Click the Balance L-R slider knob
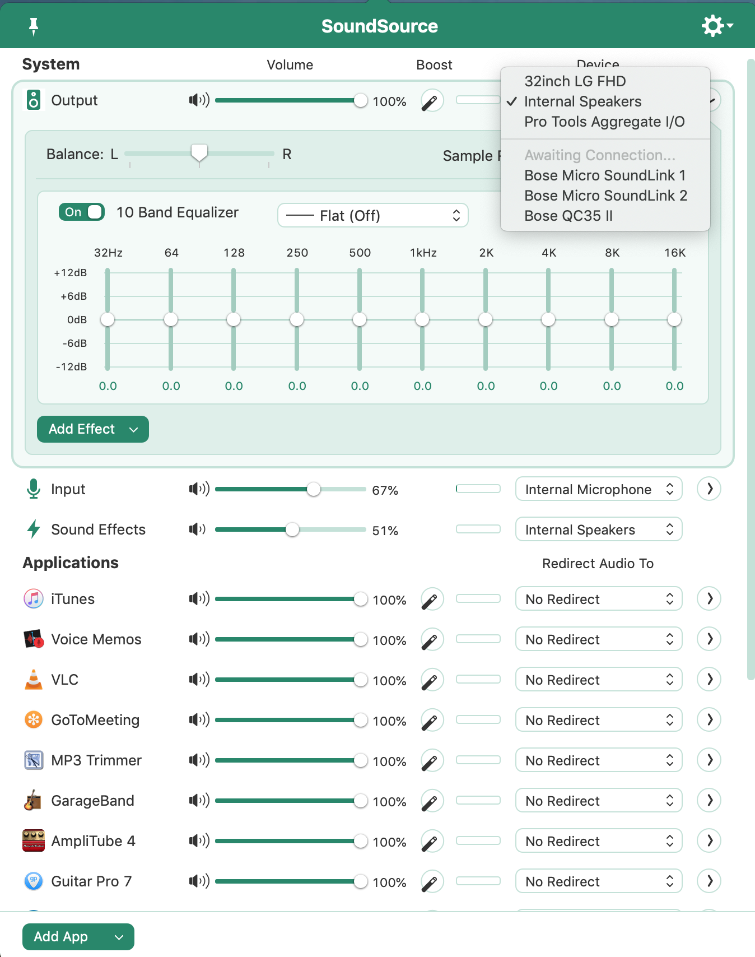The image size is (755, 957). click(199, 153)
